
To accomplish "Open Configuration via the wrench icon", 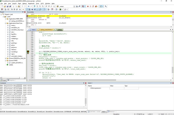I will pos(106,7).
